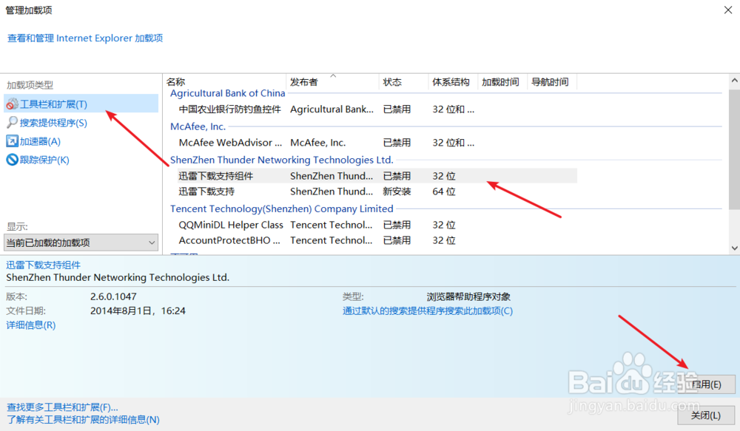
Task: Click the 关闭(L) close button
Action: 706,415
